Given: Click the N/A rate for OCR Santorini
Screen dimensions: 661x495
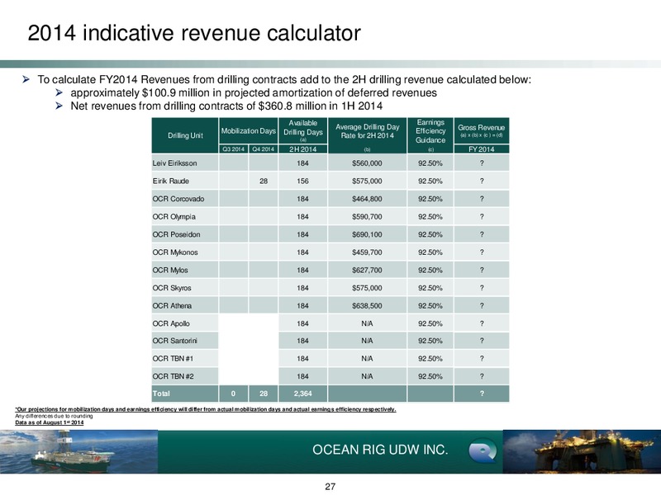Looking at the screenshot, I should [367, 341].
